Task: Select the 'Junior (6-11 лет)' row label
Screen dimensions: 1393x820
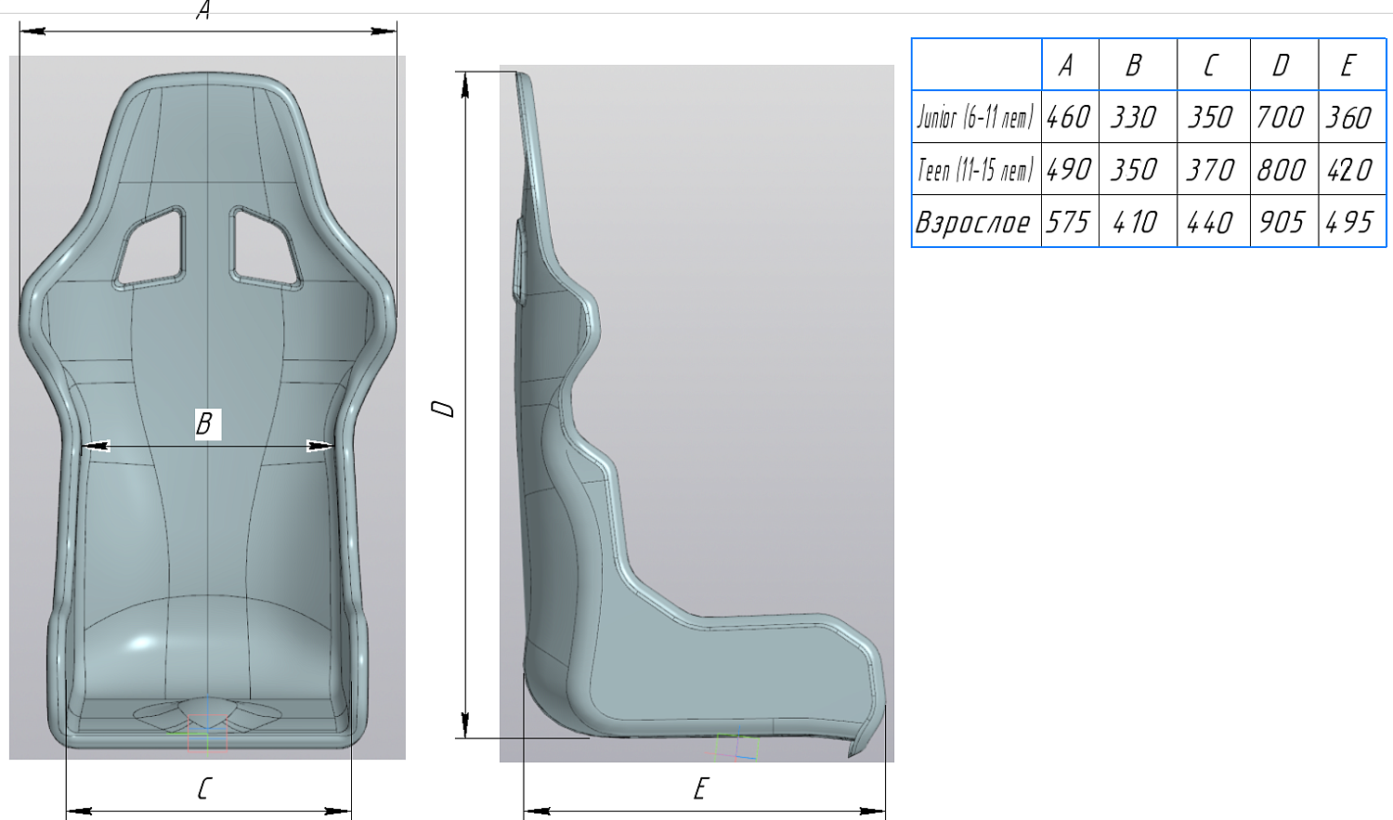Action: click(975, 117)
